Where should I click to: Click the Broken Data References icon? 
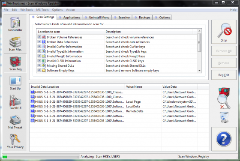coord(44,42)
